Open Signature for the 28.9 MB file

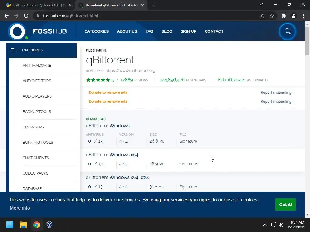pyautogui.click(x=188, y=164)
